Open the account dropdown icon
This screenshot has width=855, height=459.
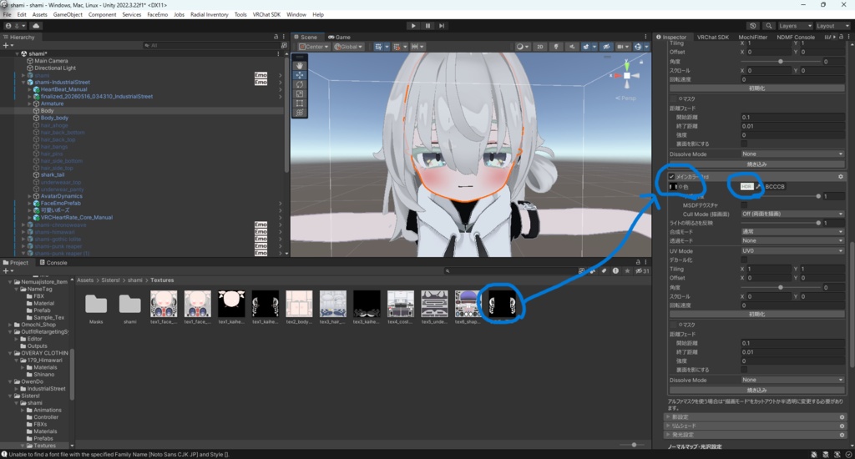click(13, 26)
